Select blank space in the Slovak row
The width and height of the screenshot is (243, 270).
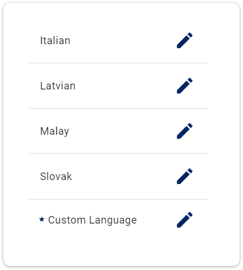click(124, 177)
